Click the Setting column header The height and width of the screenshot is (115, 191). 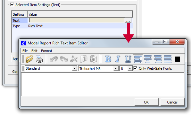click(x=20, y=14)
